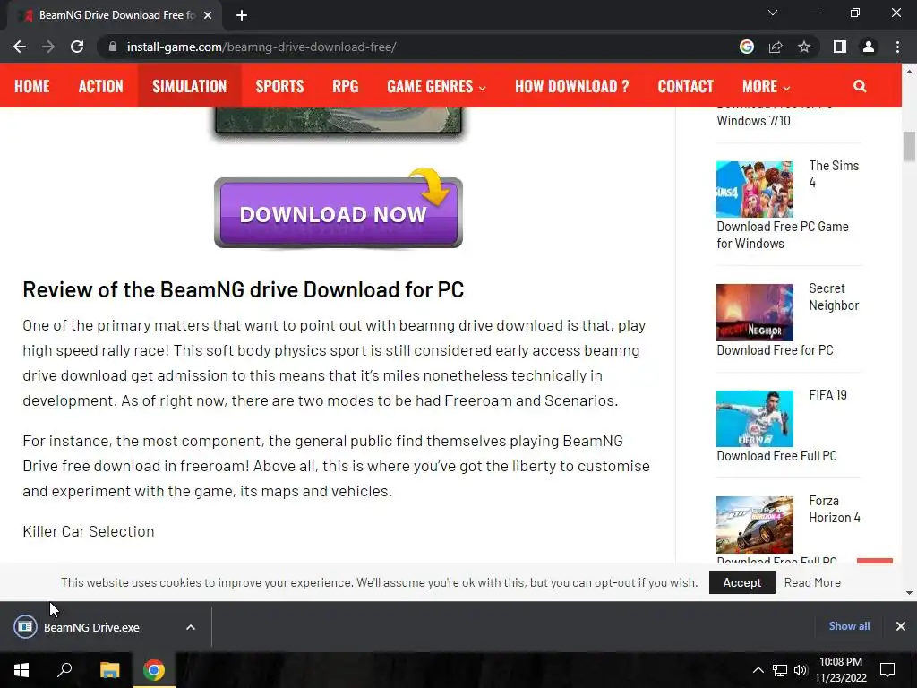
Task: Open 'The Sims 4' sidebar link
Action: pos(834,174)
